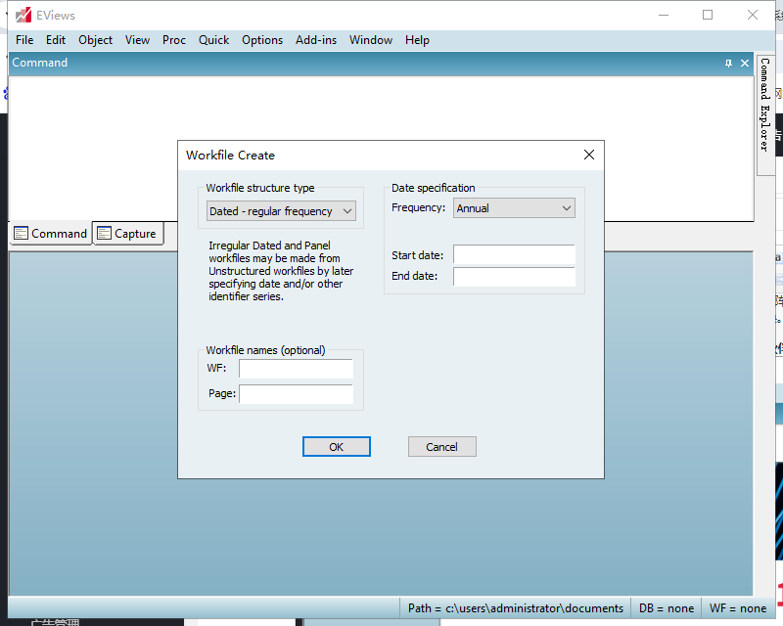Close the Command panel
The width and height of the screenshot is (783, 626).
pos(745,63)
